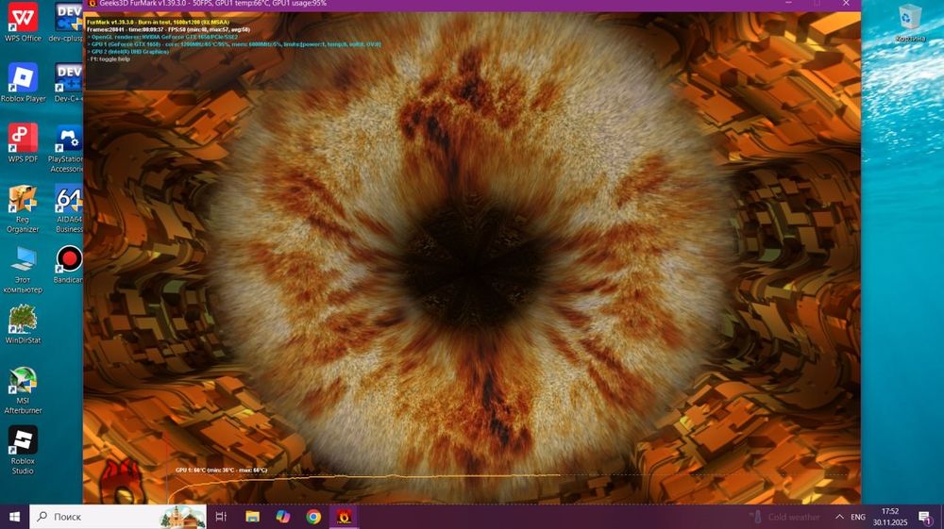Select the Reg Organizer desktop icon
Image resolution: width=944 pixels, height=529 pixels.
pos(23,208)
